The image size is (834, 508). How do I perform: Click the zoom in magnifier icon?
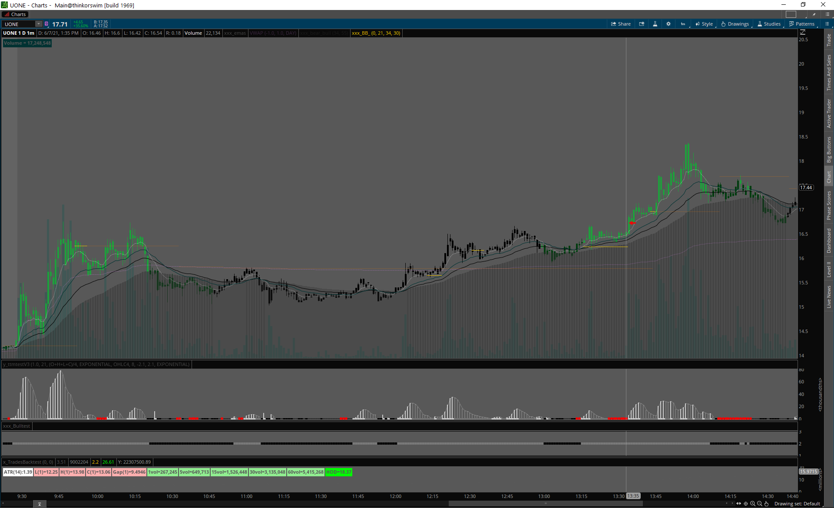(753, 504)
